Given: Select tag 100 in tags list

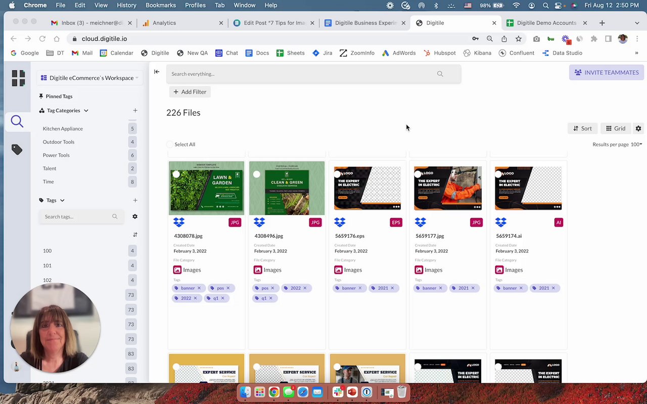Looking at the screenshot, I should pyautogui.click(x=47, y=250).
